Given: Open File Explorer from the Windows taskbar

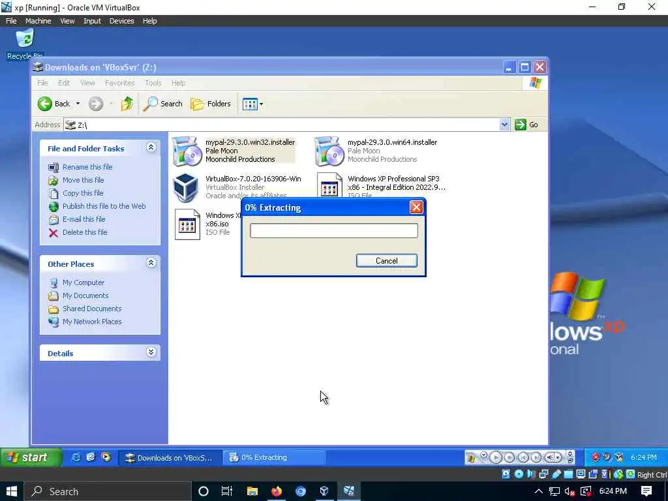Looking at the screenshot, I should [x=252, y=491].
